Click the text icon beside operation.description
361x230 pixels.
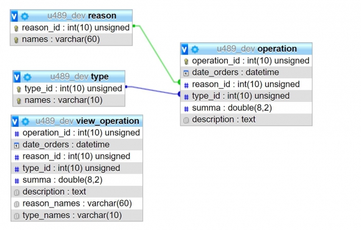click(x=186, y=121)
